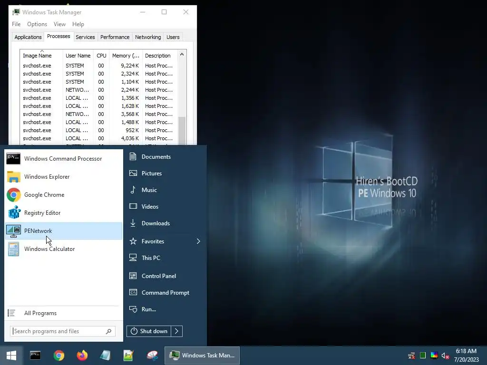
Task: Click the This PC computer icon
Action: (x=133, y=258)
